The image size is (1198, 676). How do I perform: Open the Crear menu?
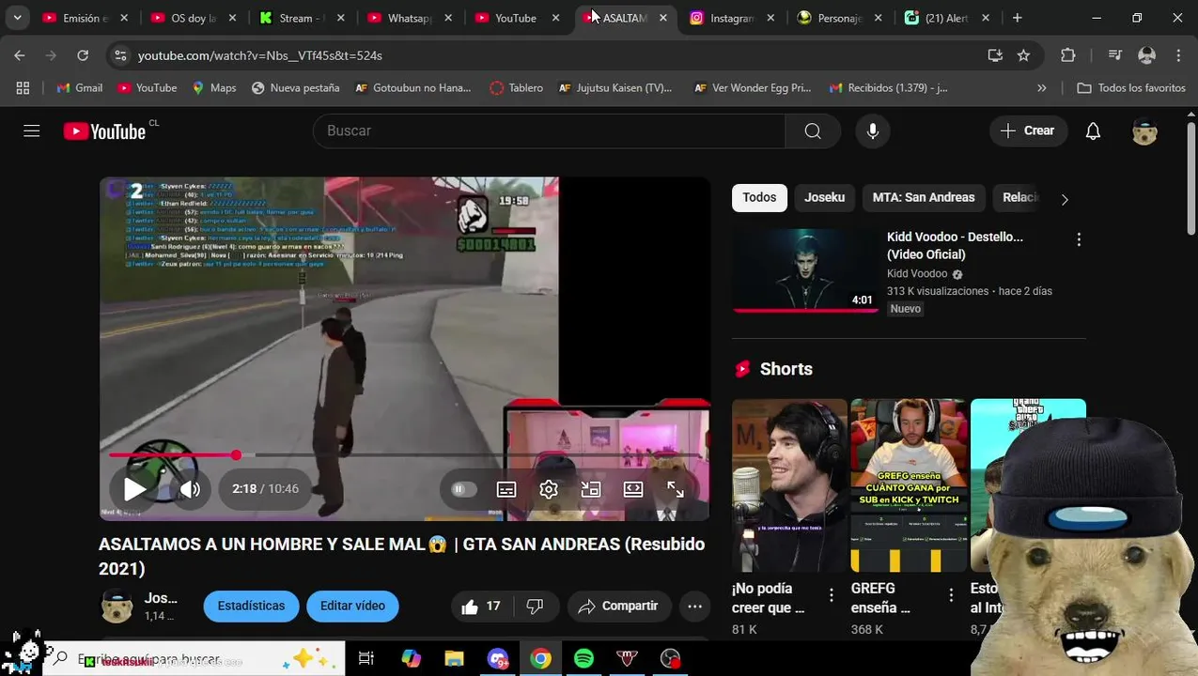(x=1028, y=131)
